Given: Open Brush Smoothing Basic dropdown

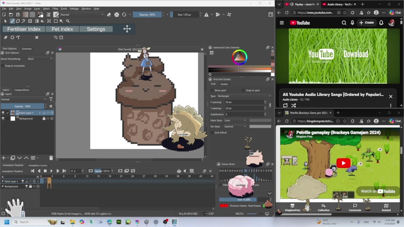Looking at the screenshot, I should (x=40, y=59).
